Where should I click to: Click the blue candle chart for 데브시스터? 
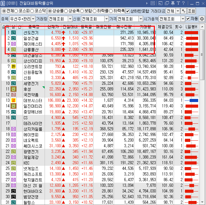[x=191, y=100]
